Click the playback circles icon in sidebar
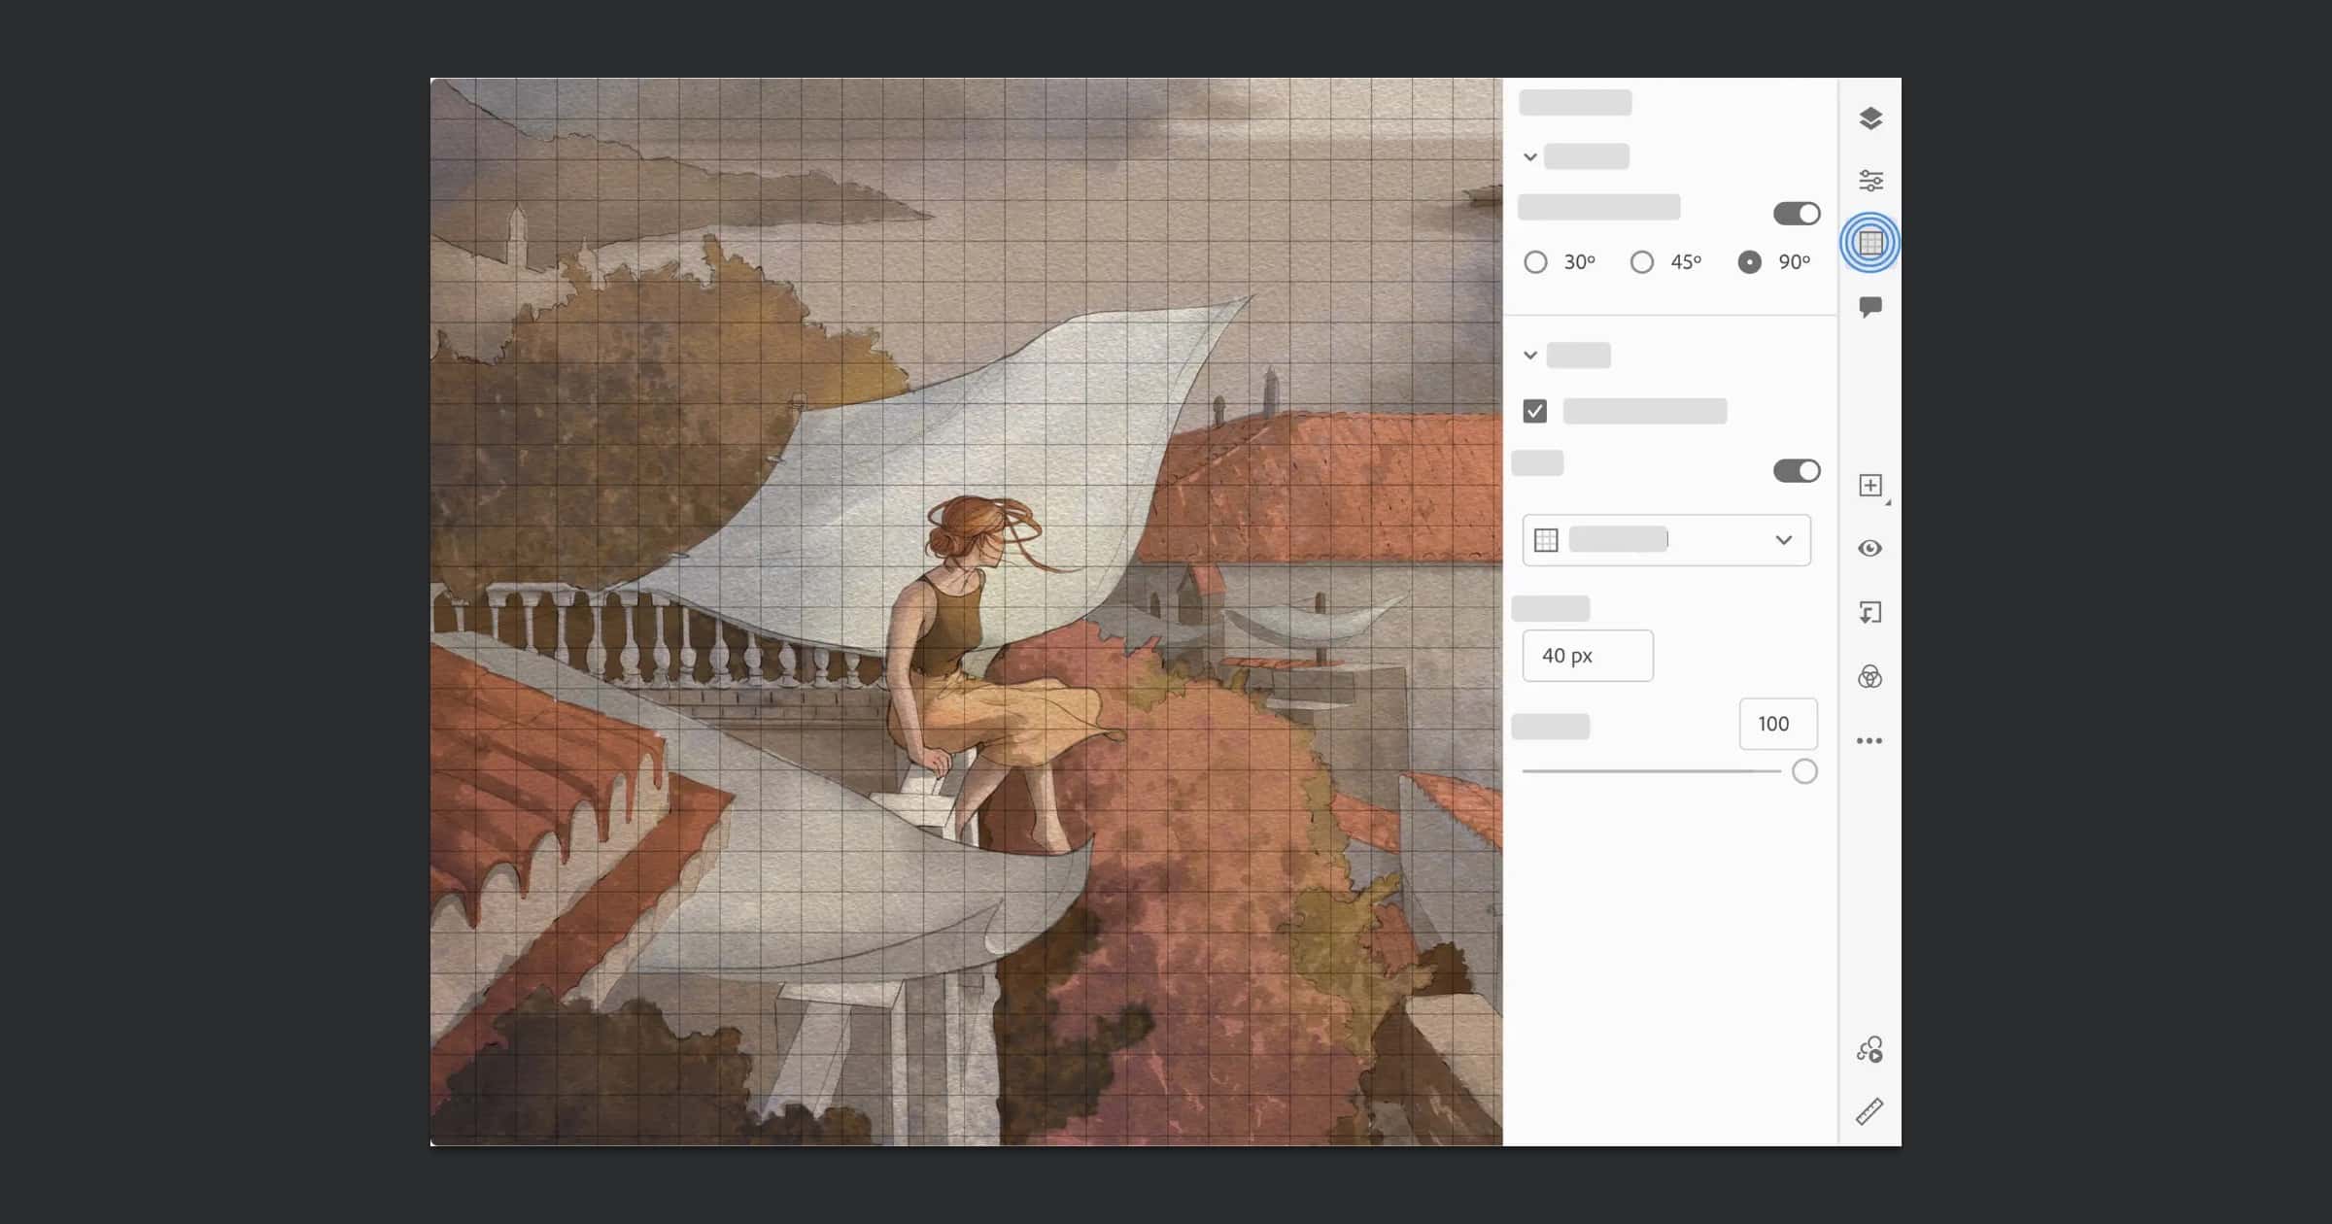Viewport: 2332px width, 1224px height. coord(1869,1050)
